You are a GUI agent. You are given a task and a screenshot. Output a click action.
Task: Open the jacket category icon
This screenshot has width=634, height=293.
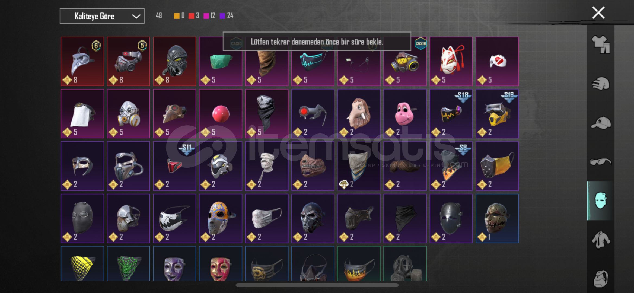[x=601, y=240]
